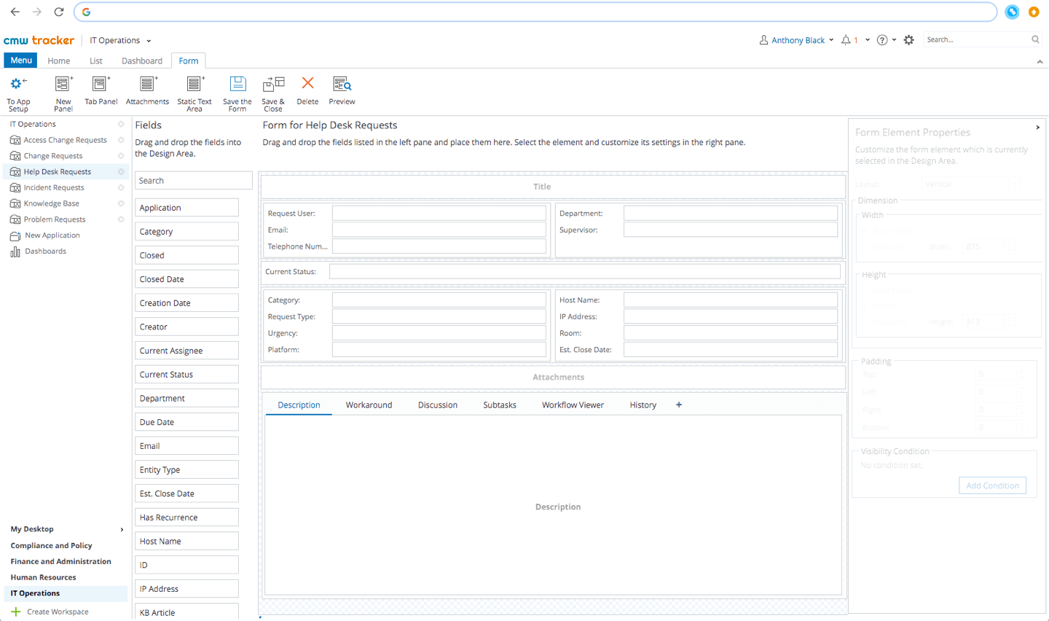The image size is (1049, 621).
Task: Open New Application in sidebar
Action: 52,235
